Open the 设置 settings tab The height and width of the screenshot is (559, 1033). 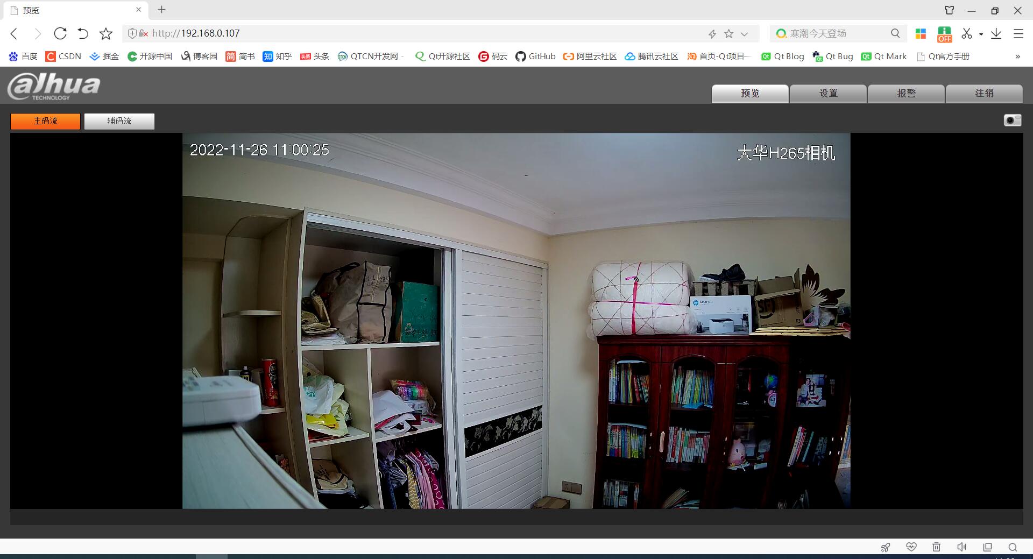pos(828,93)
